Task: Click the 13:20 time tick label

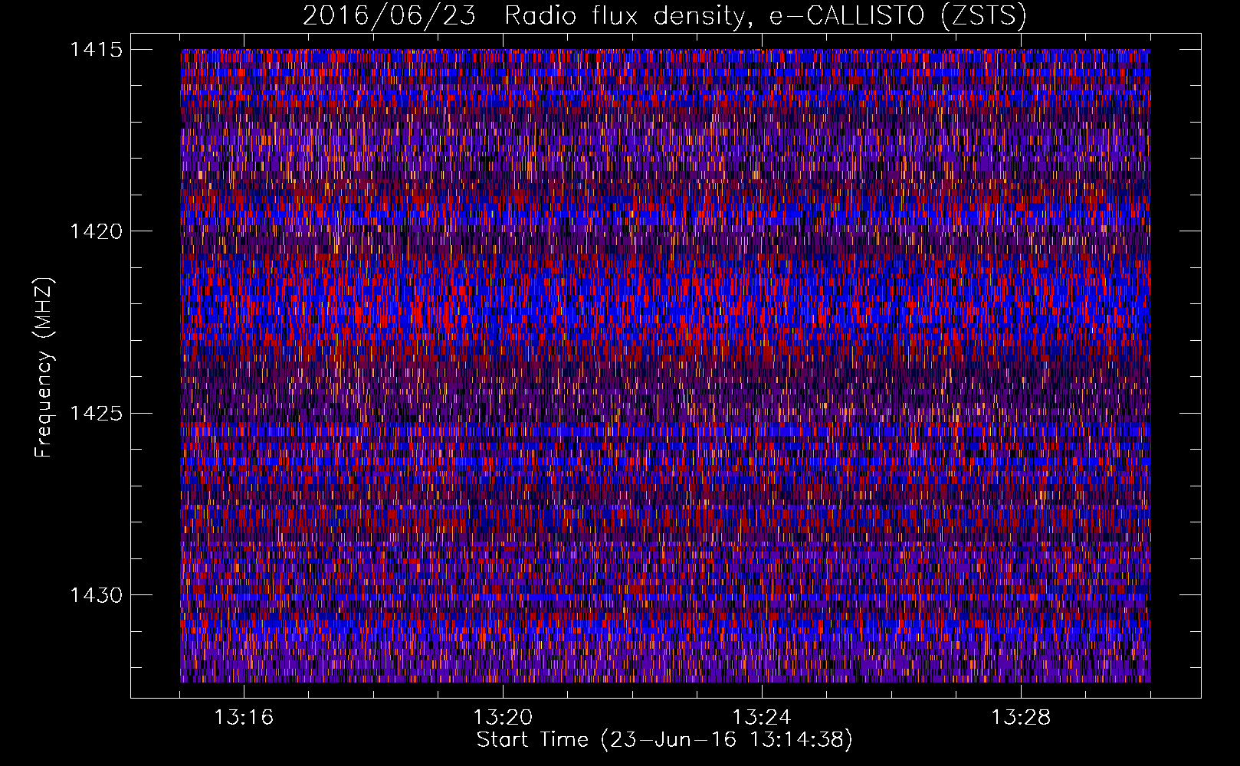Action: pos(503,718)
